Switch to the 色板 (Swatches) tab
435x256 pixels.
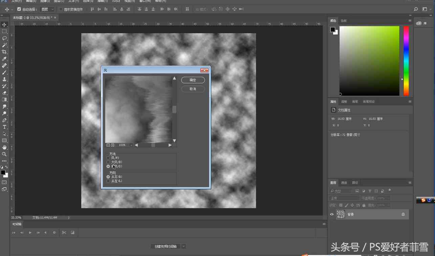(x=344, y=21)
